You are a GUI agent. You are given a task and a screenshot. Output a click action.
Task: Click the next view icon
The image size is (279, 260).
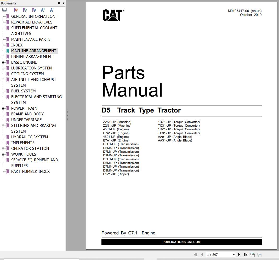click(x=259, y=255)
